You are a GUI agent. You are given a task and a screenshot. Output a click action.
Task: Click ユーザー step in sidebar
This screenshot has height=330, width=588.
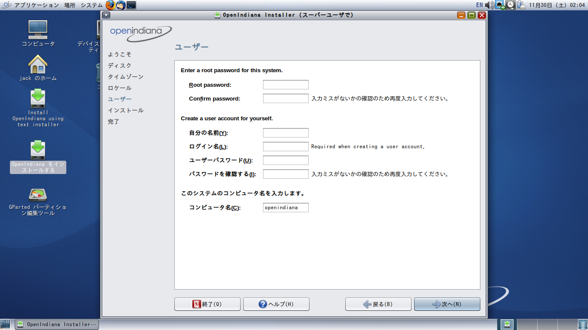coord(120,99)
